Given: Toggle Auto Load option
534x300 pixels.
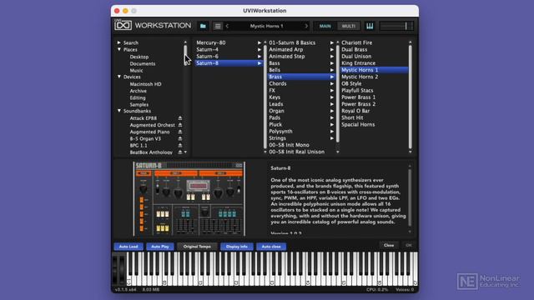Looking at the screenshot, I should [128, 247].
